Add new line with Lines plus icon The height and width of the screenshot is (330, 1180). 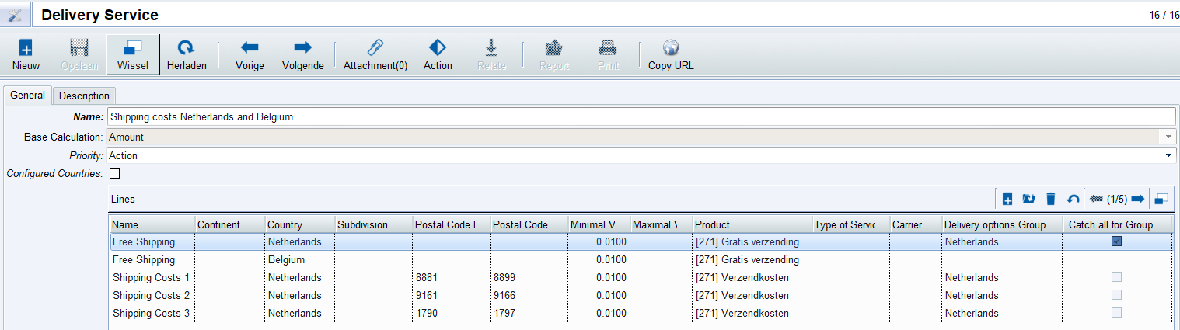1007,200
